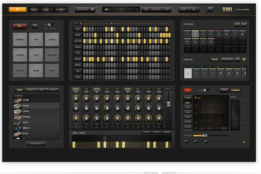Viewport: 261px width, 174px height.
Task: Toggle the timeline loop icon
Action: click(244, 59)
